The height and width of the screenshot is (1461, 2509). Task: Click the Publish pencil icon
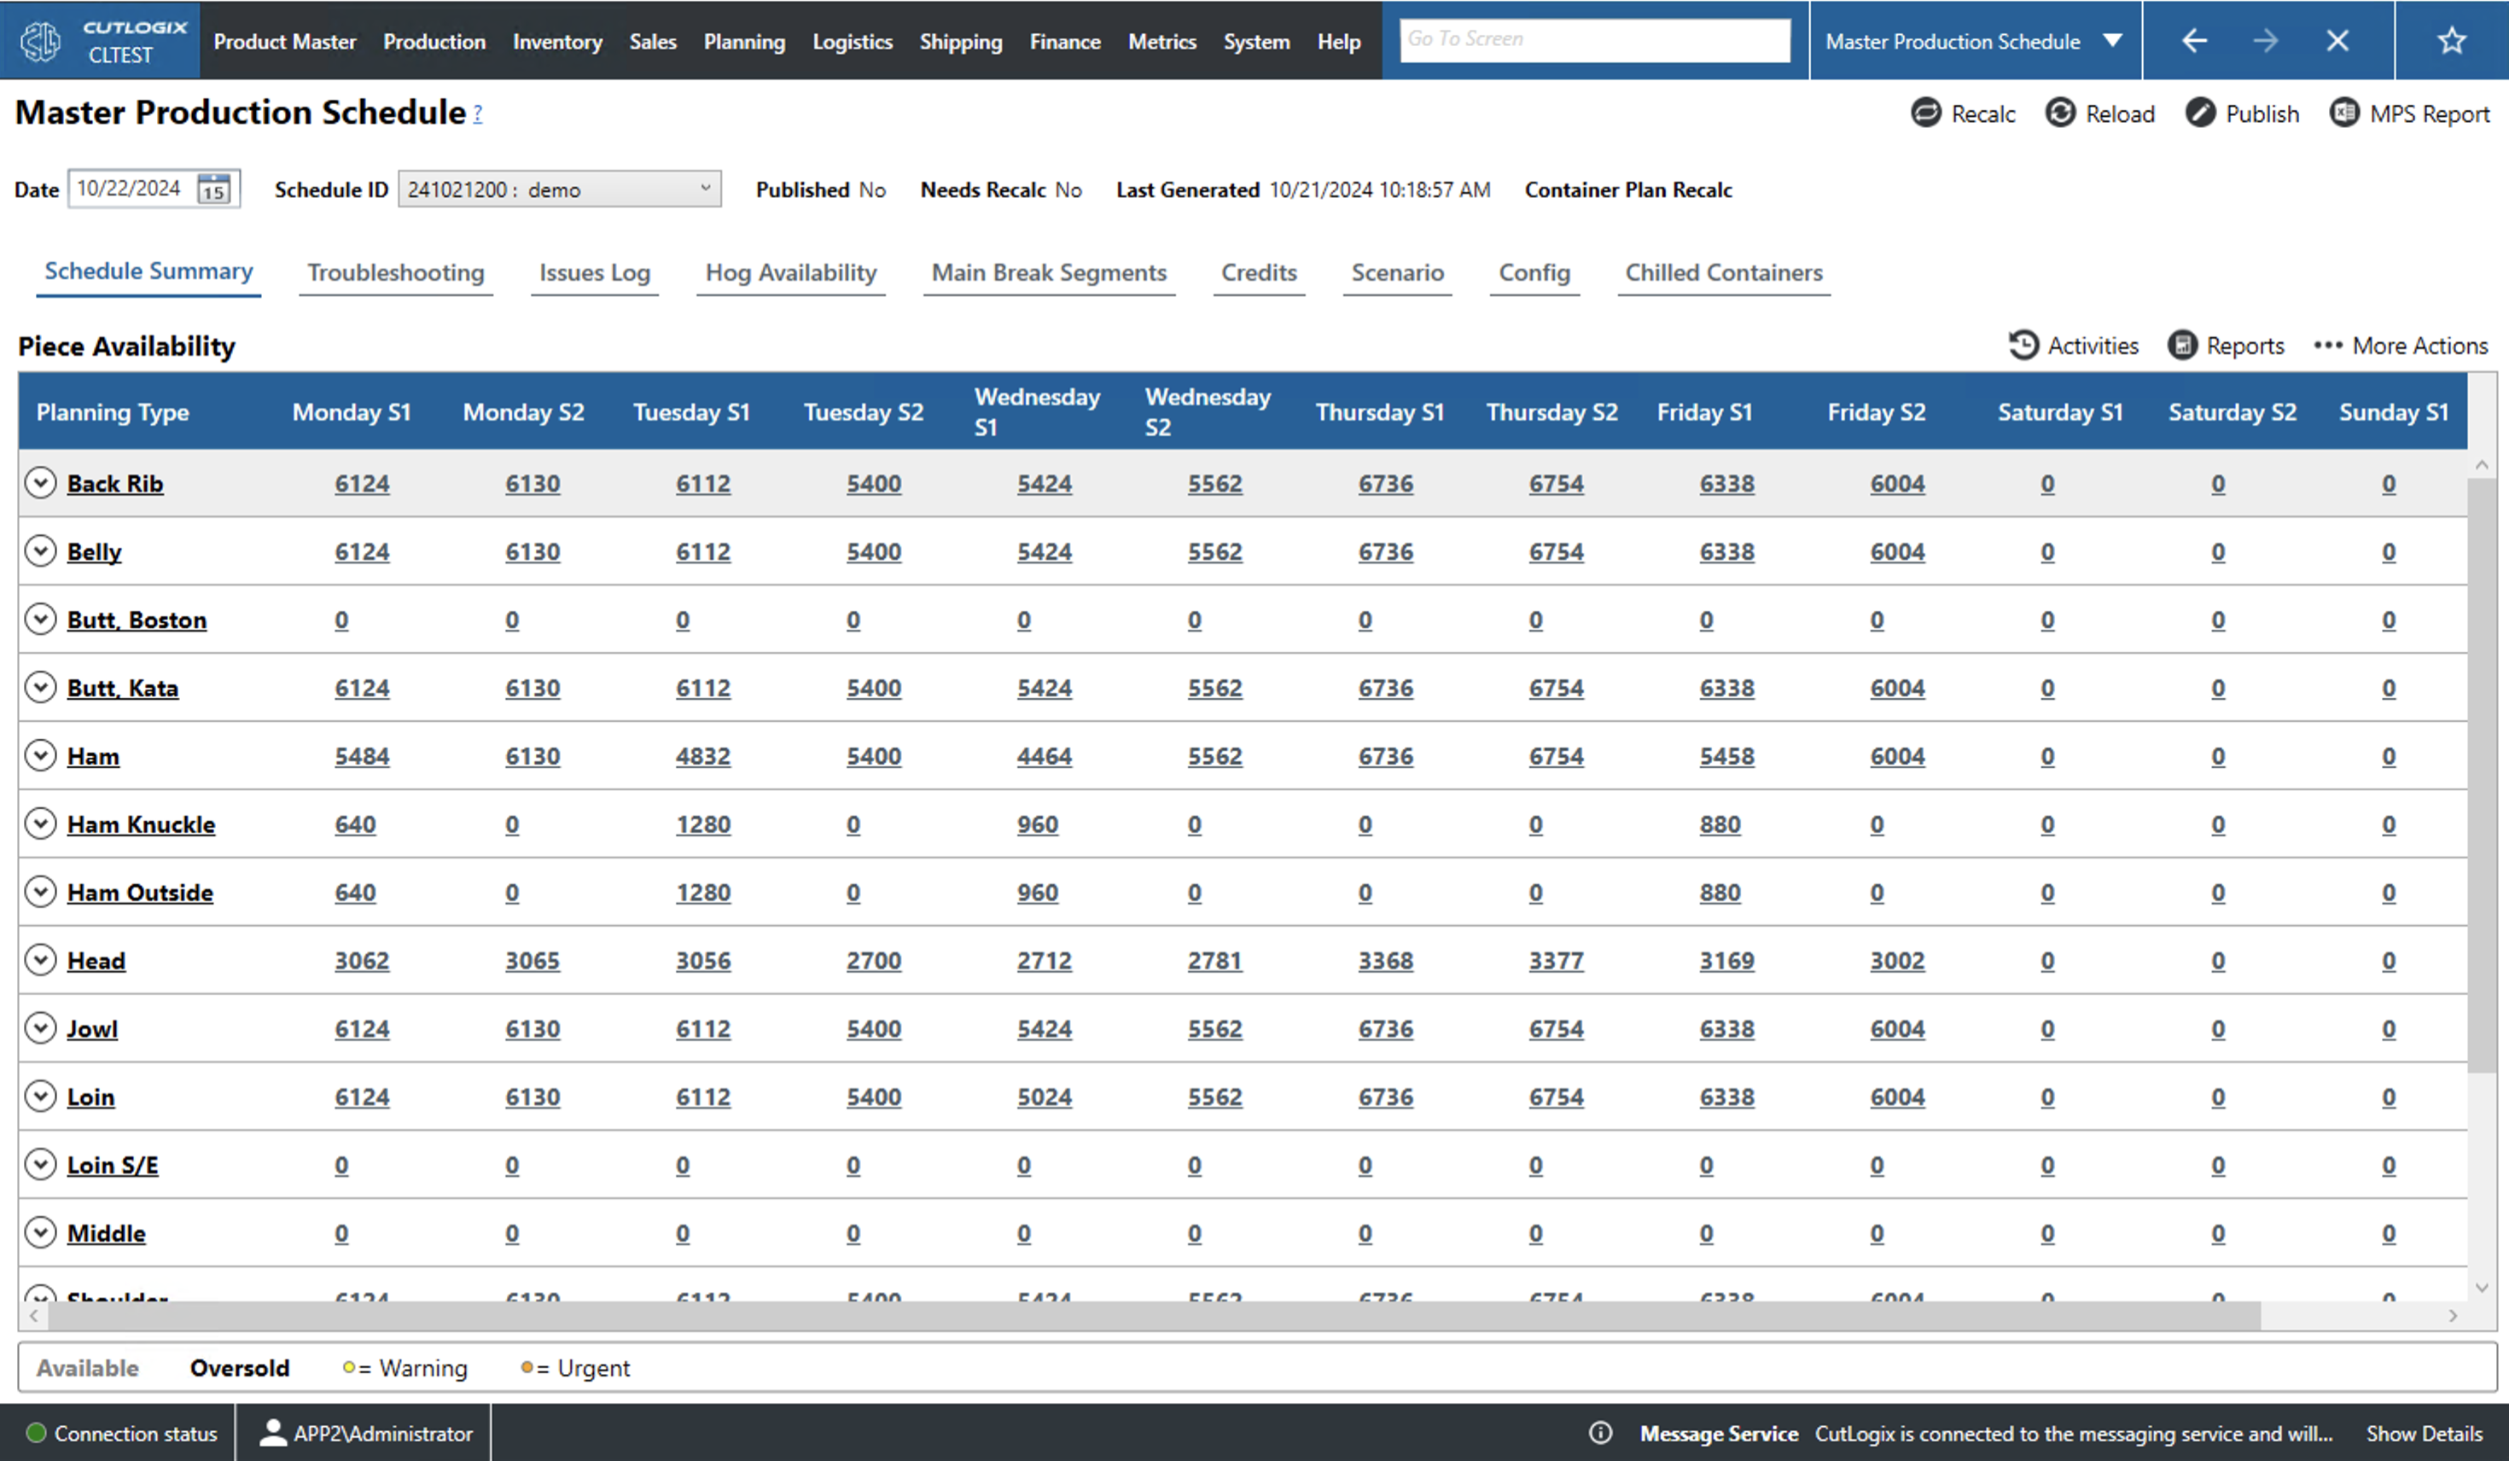click(2199, 113)
